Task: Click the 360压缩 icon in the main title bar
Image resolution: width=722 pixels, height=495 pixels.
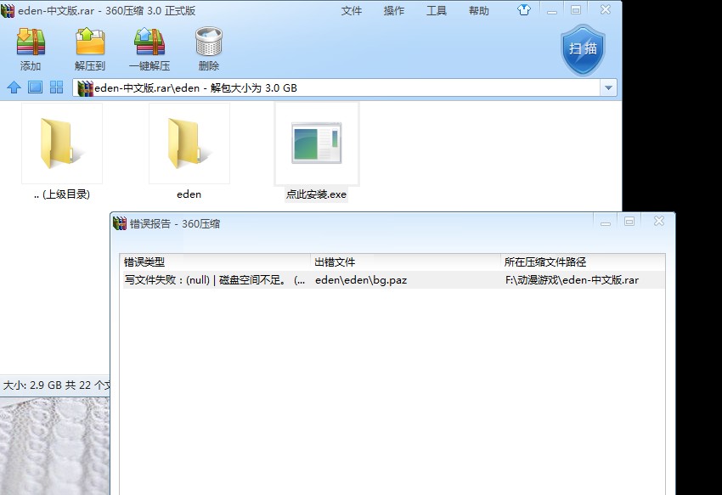Action: [x=8, y=10]
